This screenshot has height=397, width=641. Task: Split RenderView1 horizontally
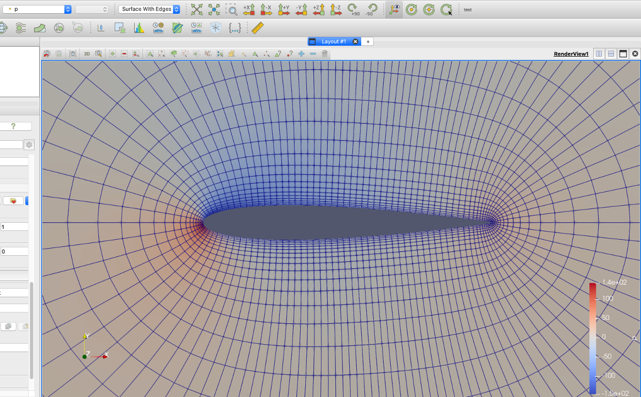(599, 53)
